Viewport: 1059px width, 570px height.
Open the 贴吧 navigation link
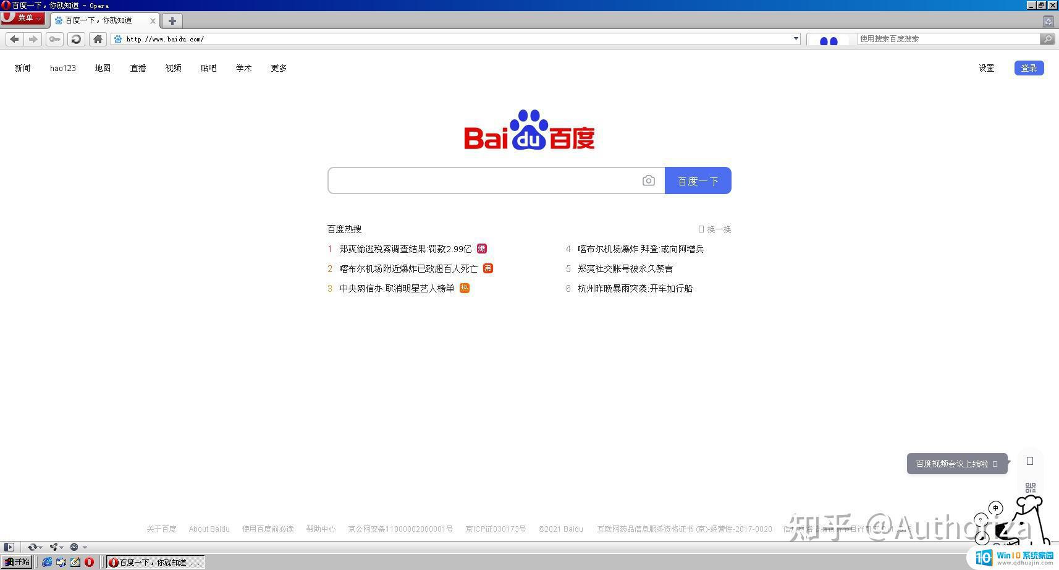click(x=208, y=68)
